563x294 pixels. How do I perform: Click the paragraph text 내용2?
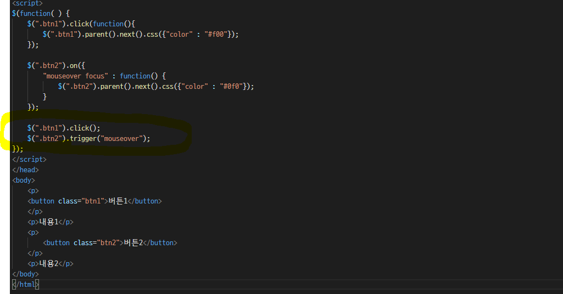[x=48, y=263]
